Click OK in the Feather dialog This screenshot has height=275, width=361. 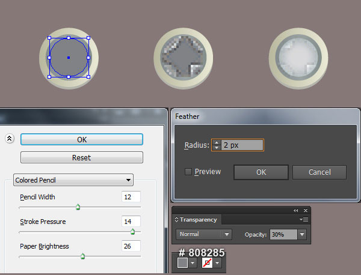(261, 172)
